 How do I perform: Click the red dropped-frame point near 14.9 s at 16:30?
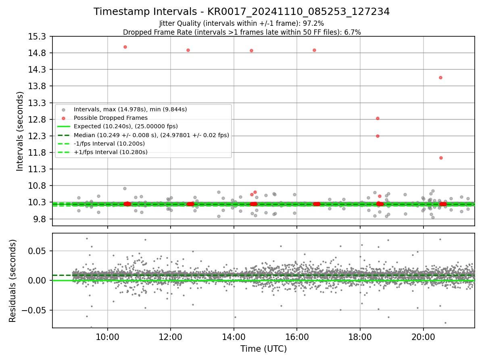tap(314, 50)
